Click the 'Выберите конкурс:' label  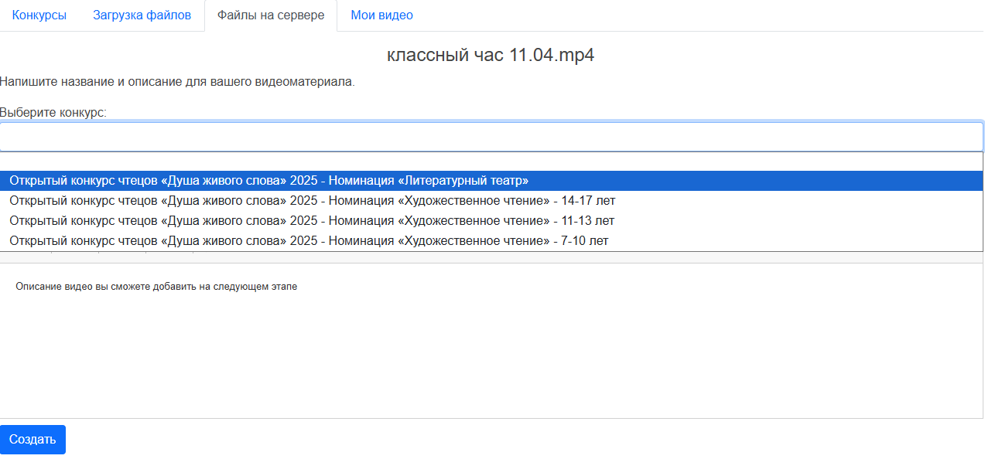pyautogui.click(x=53, y=113)
